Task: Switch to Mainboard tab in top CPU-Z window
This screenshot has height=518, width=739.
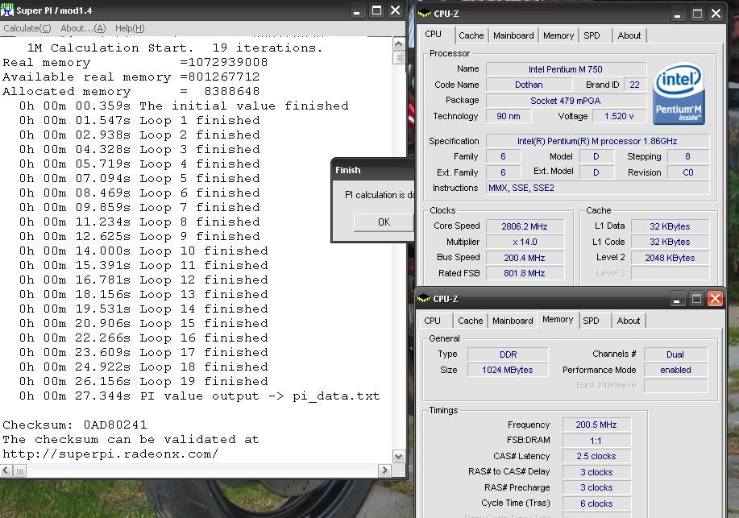Action: [513, 35]
